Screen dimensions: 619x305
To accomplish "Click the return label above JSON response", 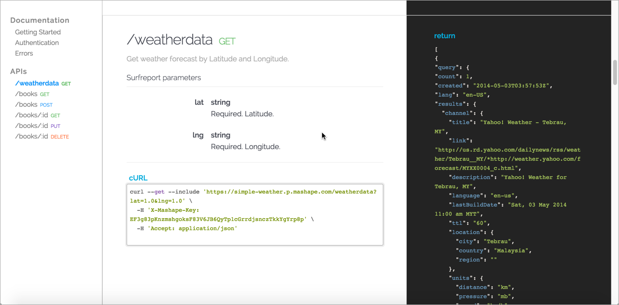I will (444, 36).
